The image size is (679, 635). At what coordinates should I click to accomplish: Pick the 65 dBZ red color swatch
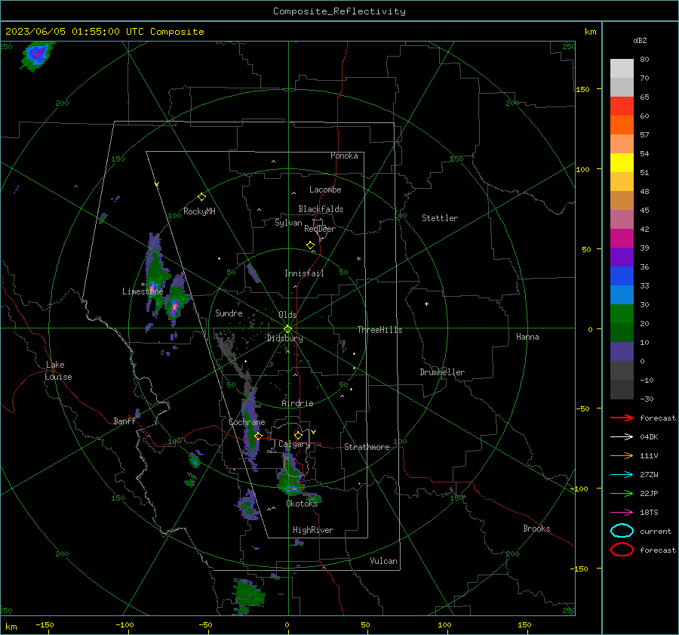tap(622, 106)
